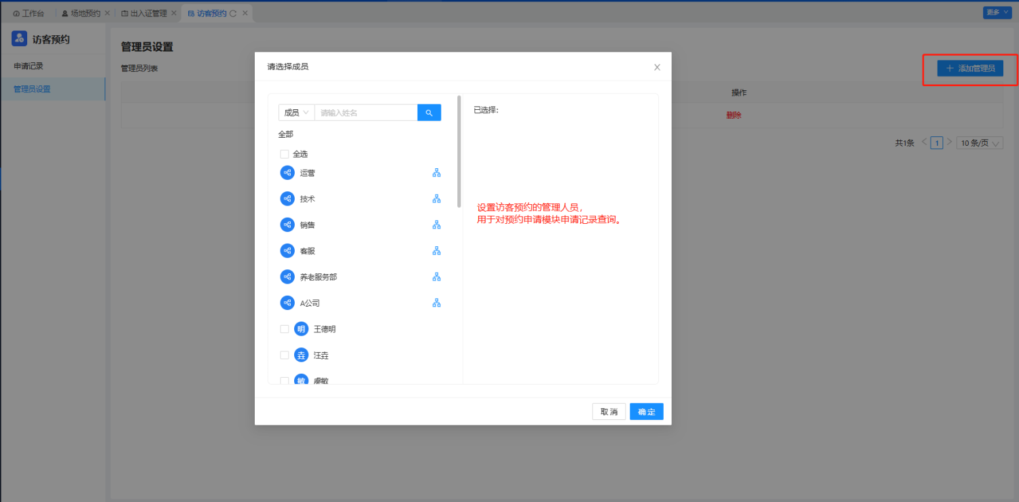Screen dimensions: 1019x502
Task: Click the 销售 department name
Action: (x=308, y=225)
